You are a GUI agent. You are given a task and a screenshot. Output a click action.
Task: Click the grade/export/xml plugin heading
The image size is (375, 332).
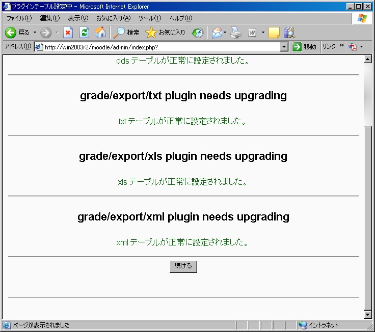183,217
